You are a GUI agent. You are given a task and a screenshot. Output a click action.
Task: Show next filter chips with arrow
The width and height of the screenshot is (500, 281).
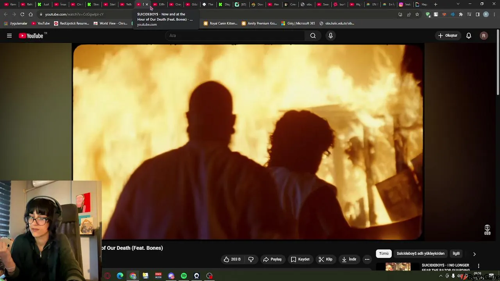474,254
